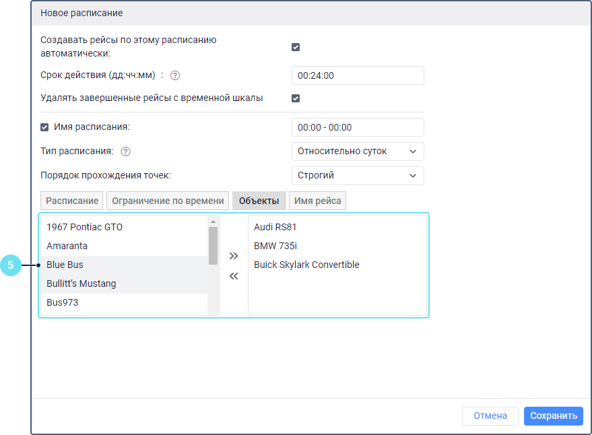Uncheck delete completed trips from timeline

(296, 98)
